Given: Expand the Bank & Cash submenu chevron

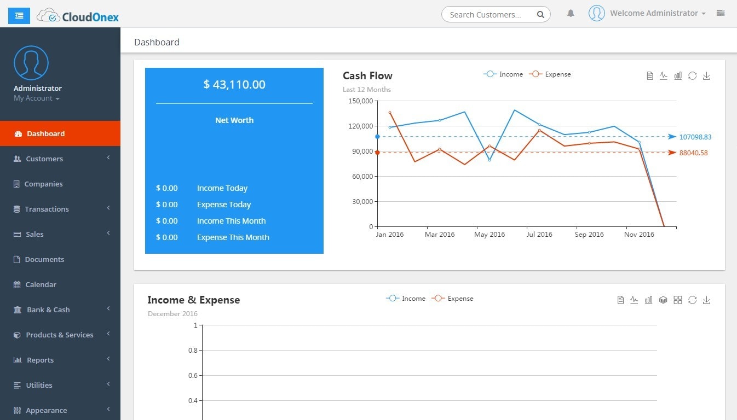Looking at the screenshot, I should click(x=108, y=308).
